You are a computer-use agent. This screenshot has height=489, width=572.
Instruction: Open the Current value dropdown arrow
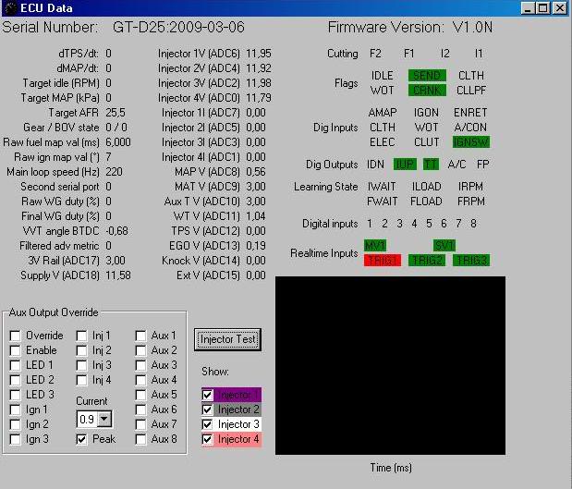(104, 419)
